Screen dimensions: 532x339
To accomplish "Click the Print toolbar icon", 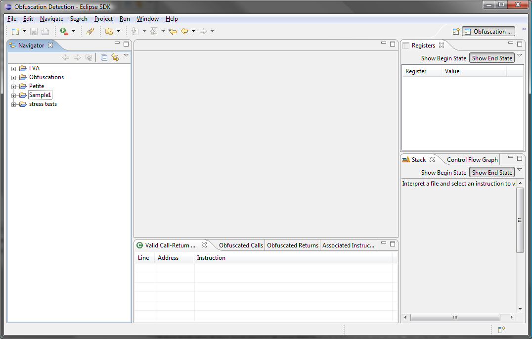I will click(x=45, y=31).
